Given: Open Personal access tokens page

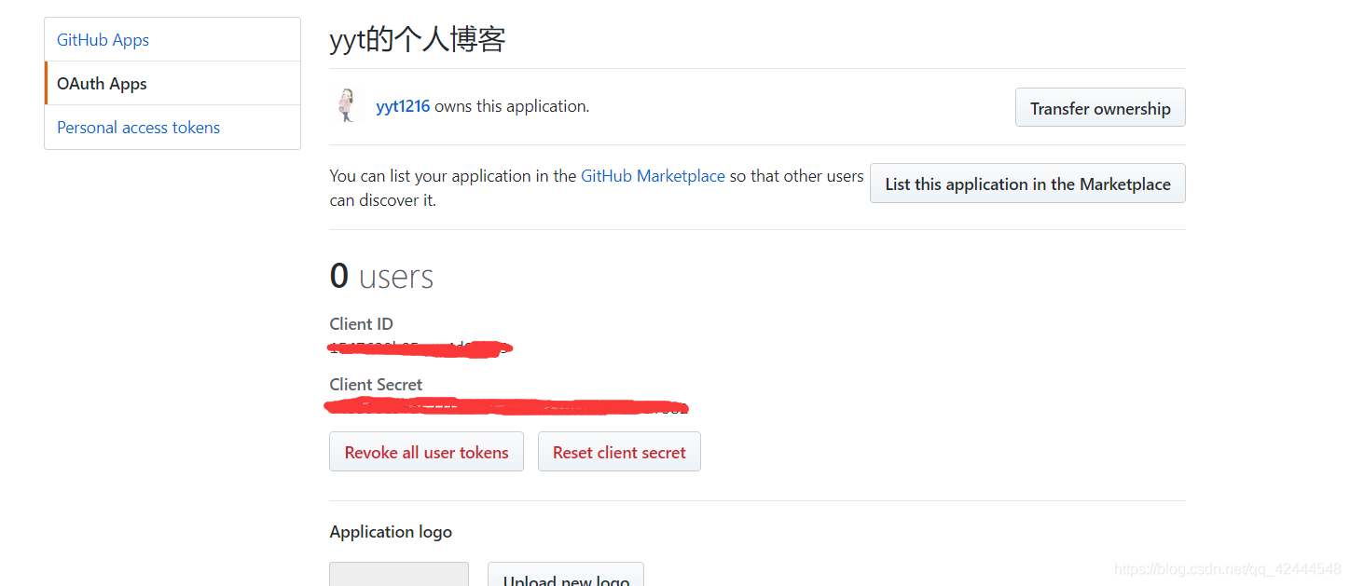Looking at the screenshot, I should pos(138,128).
